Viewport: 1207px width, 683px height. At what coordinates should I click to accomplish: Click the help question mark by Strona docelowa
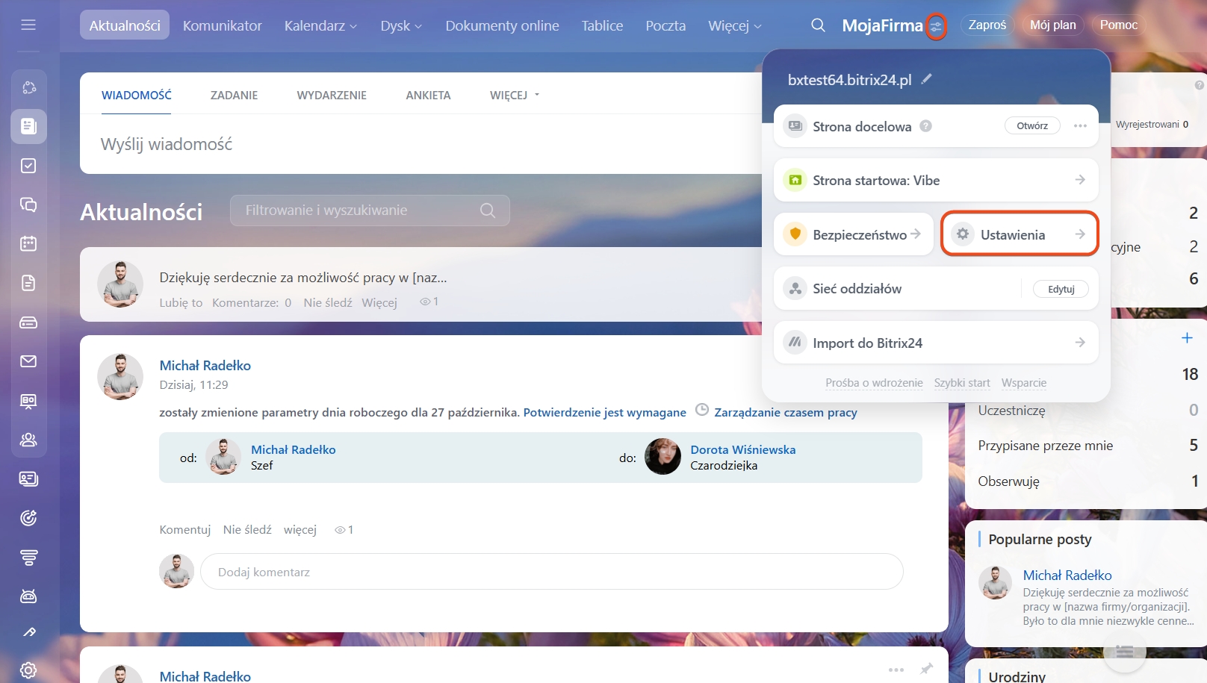pyautogui.click(x=925, y=126)
